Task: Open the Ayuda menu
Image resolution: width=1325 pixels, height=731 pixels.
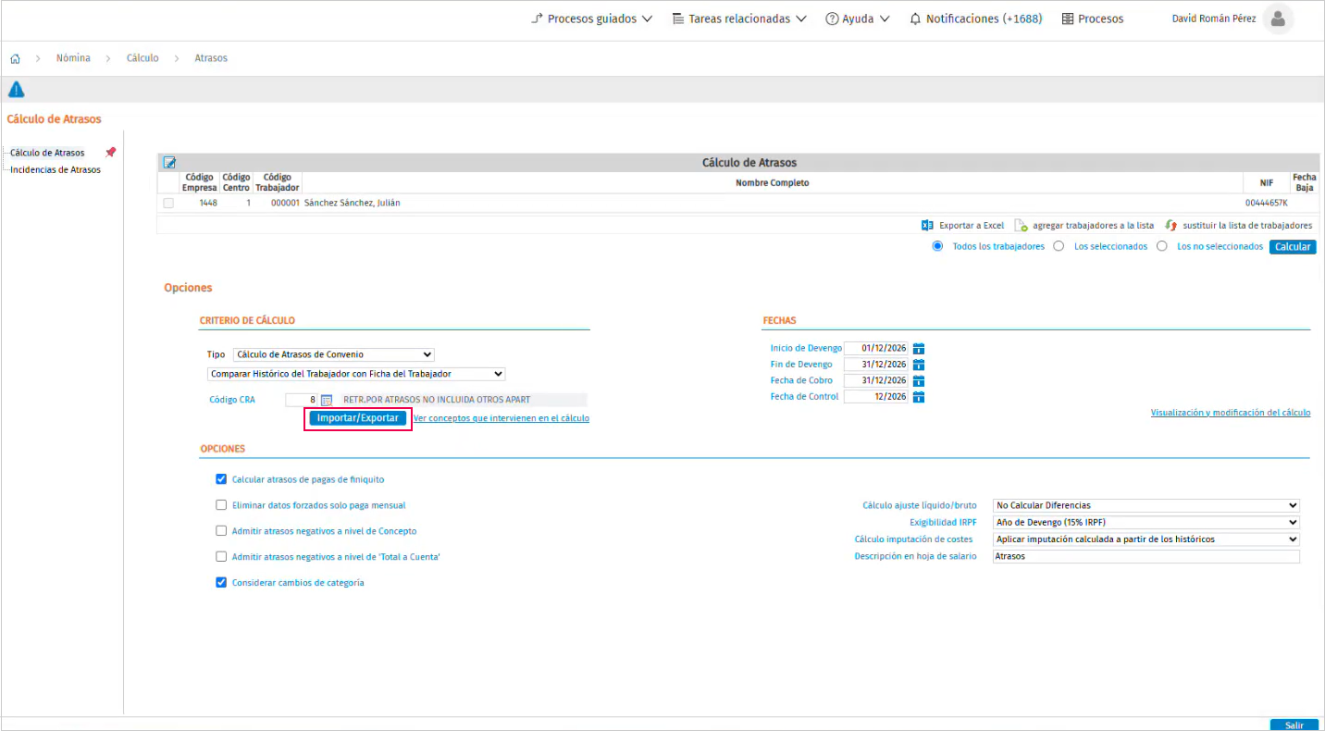Action: 858,19
